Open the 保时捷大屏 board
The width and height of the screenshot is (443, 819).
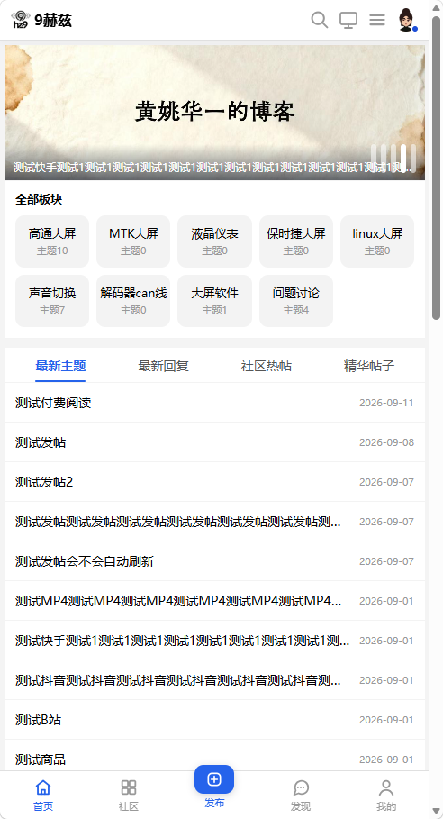coord(296,241)
